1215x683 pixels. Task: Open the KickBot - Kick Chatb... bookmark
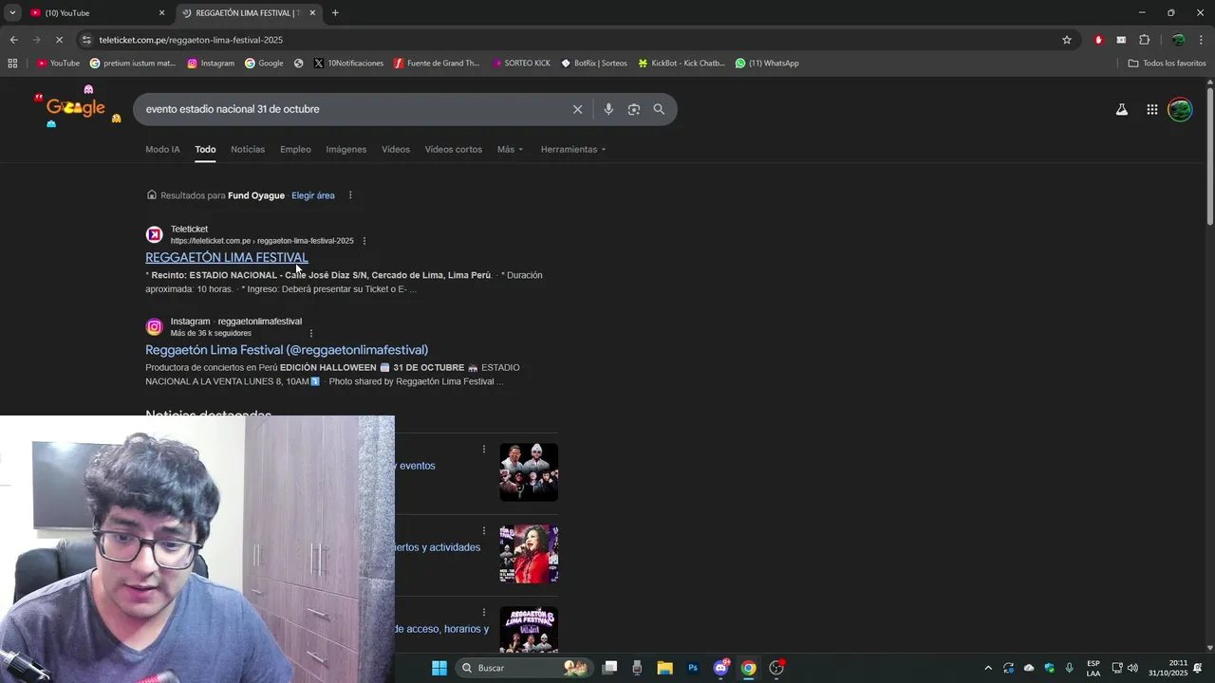pyautogui.click(x=682, y=64)
